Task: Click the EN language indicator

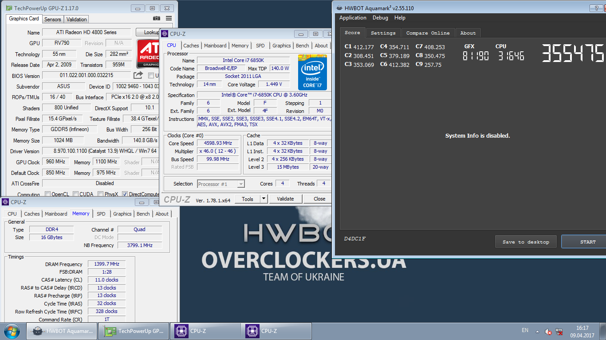Action: click(525, 330)
